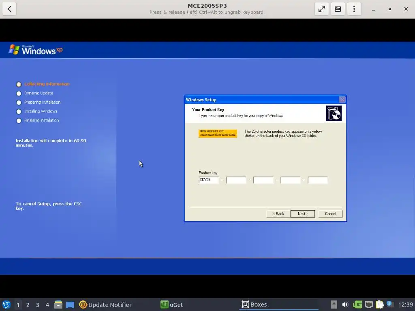Image resolution: width=415 pixels, height=311 pixels.
Task: Click the Back button in Windows Setup
Action: point(278,214)
